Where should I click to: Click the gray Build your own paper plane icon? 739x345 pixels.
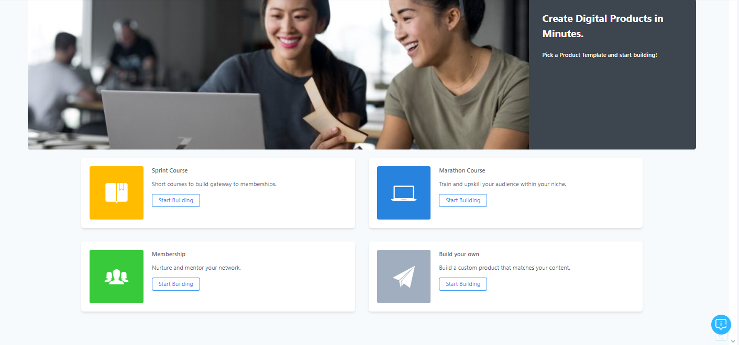pos(404,277)
